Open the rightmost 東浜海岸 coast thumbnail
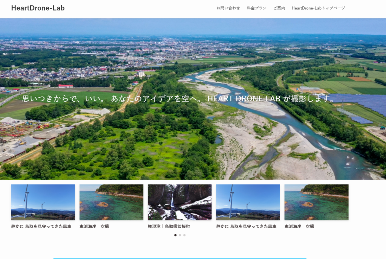 click(316, 202)
